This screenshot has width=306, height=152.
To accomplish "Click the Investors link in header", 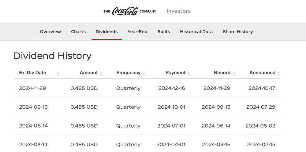I will (178, 11).
